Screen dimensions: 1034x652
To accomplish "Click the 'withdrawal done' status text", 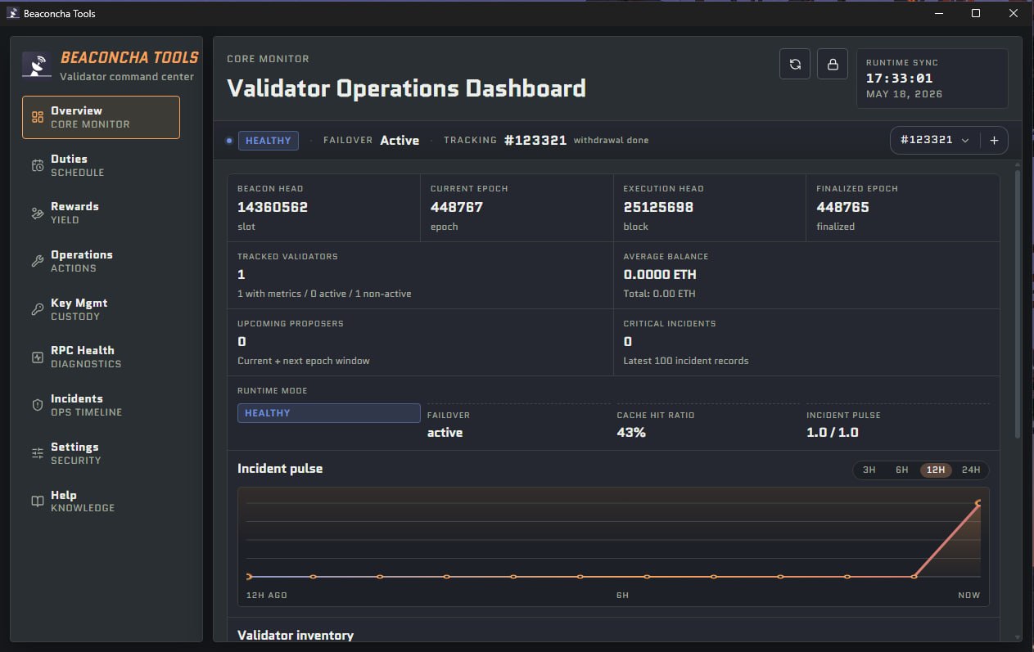I will pos(611,141).
